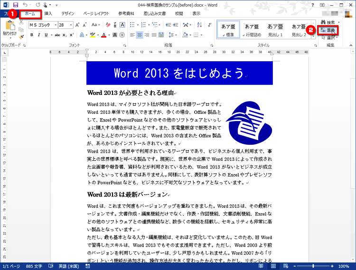Open the font name dropdown
356x270 pixels.
56,25
